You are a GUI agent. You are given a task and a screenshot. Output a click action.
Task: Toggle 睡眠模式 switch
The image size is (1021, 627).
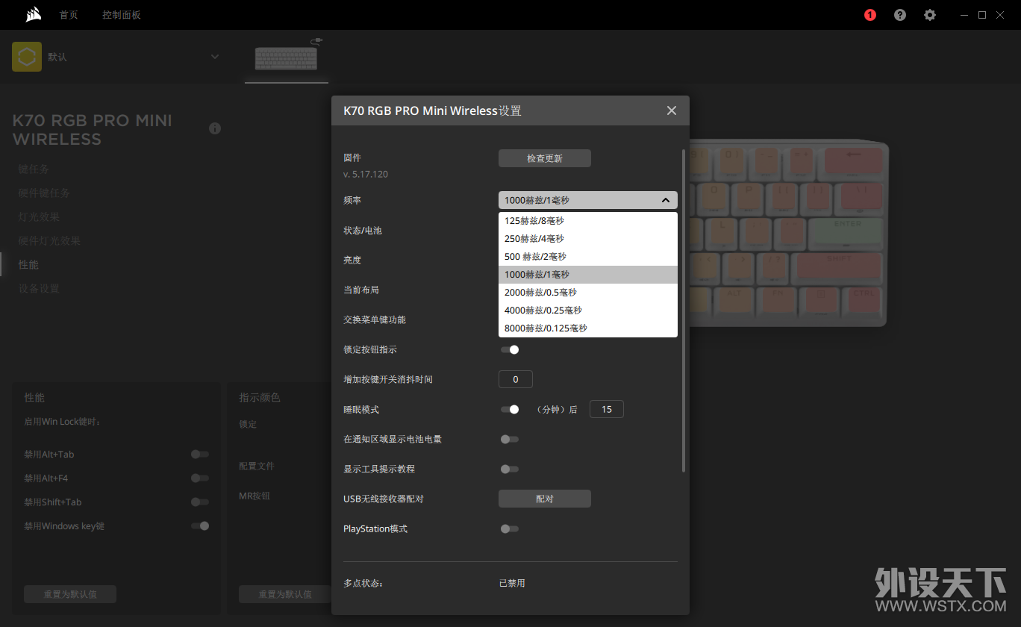pos(510,409)
